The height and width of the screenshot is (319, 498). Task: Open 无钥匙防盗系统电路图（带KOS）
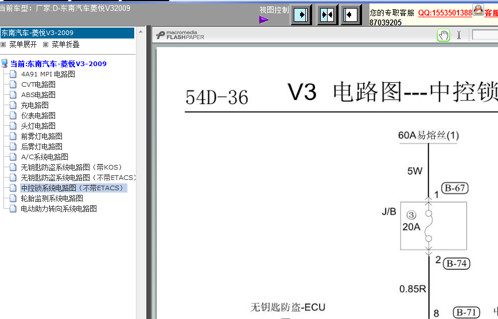coord(72,167)
